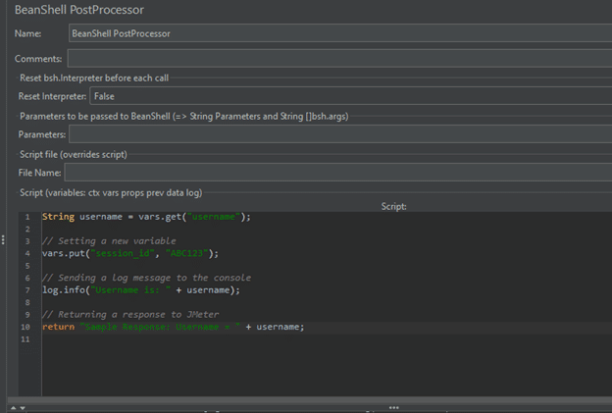Click line number 11 in the gutter

point(25,339)
